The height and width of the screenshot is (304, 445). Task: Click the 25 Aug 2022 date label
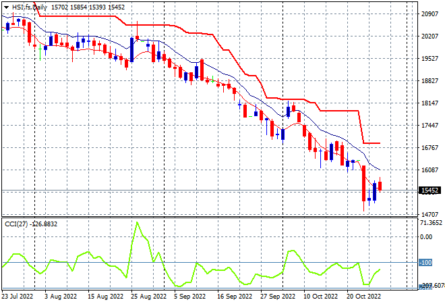[148, 297]
